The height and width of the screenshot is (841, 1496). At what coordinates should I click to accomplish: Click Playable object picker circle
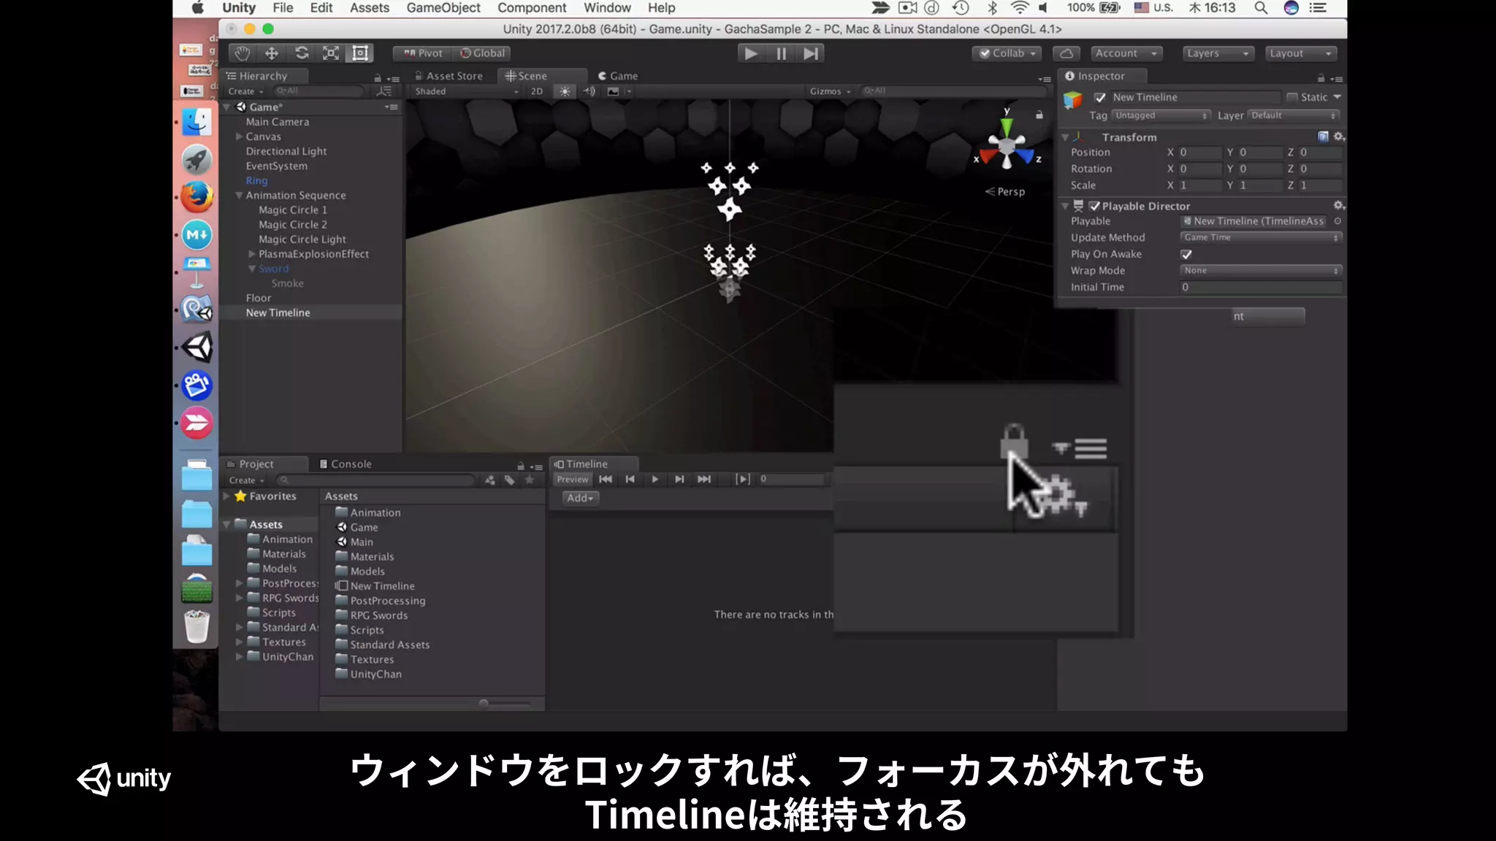click(x=1337, y=221)
